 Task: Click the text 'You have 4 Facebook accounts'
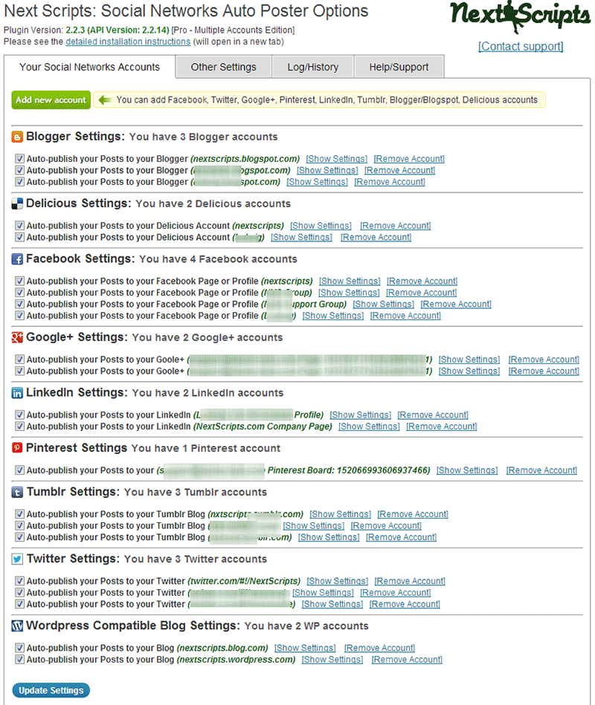[x=218, y=259]
